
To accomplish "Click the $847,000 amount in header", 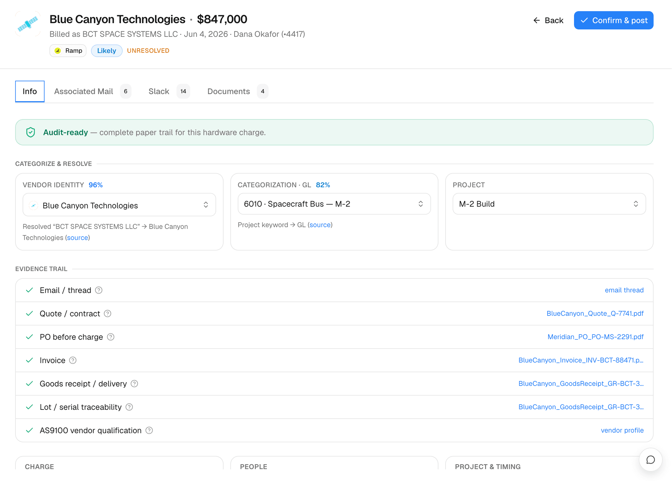I will pyautogui.click(x=222, y=19).
